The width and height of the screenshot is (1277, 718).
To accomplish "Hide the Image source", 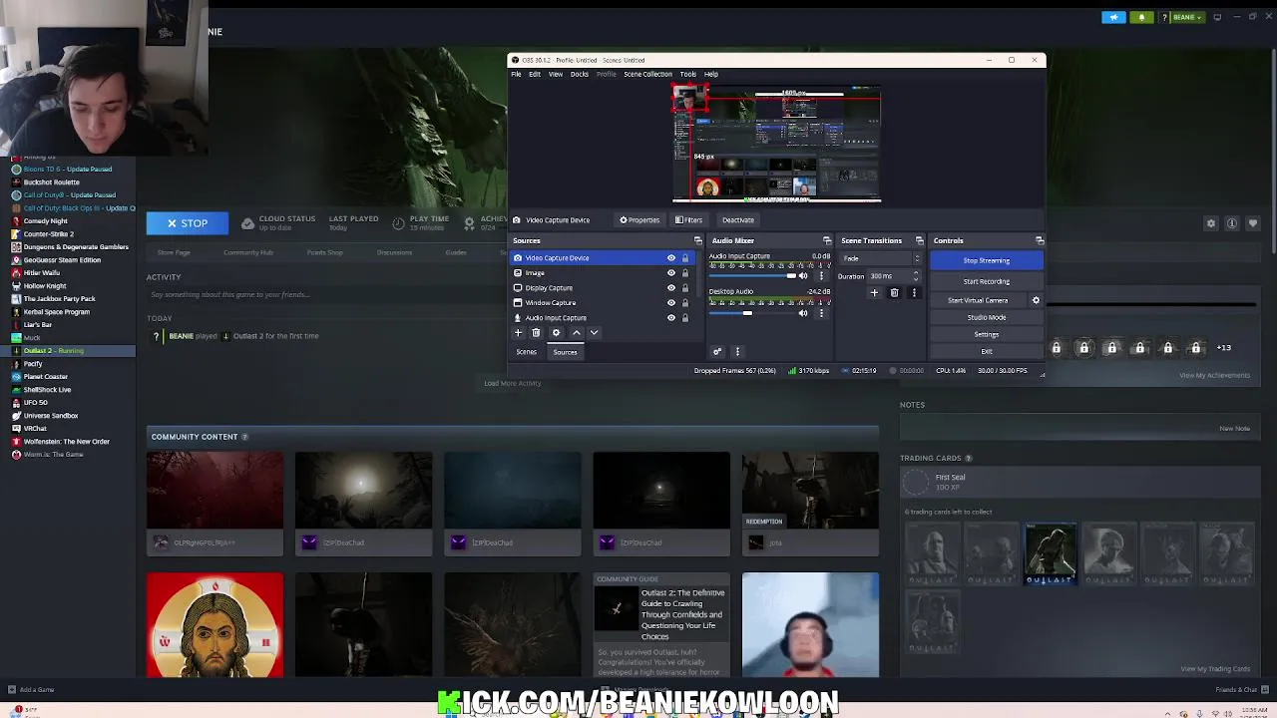I will (x=671, y=273).
